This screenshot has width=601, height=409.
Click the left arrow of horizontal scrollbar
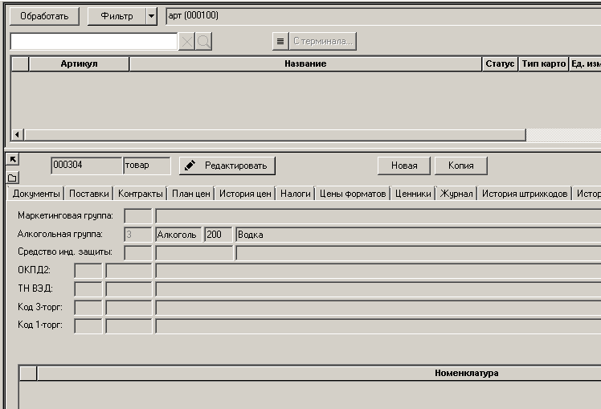18,135
